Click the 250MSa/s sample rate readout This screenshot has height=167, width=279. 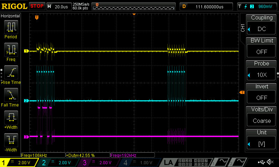81,4
